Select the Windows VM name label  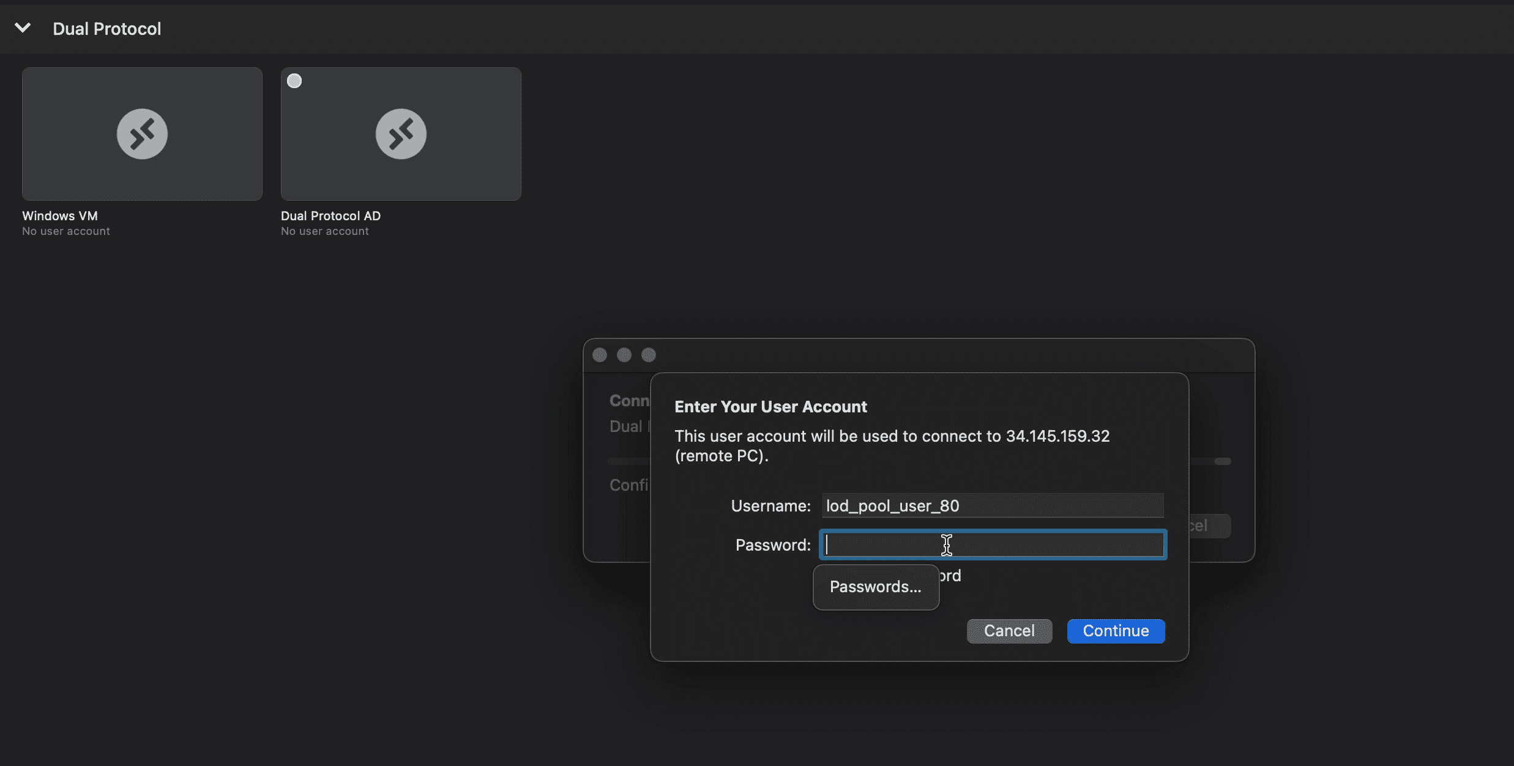(60, 216)
